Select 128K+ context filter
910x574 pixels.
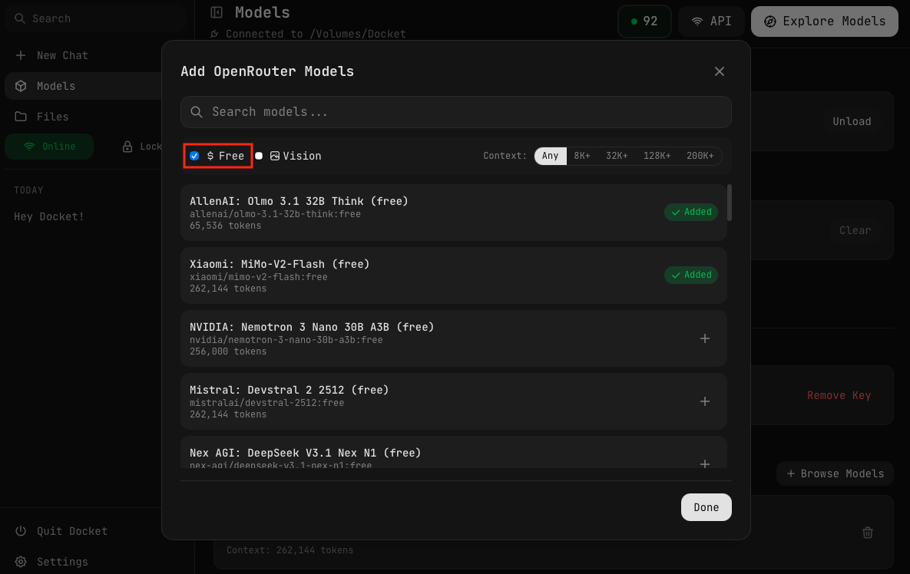(657, 156)
